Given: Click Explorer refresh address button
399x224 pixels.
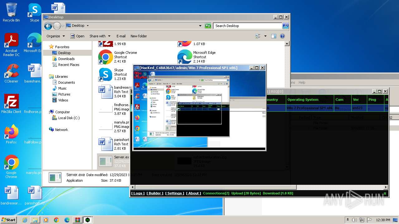Looking at the screenshot, I should (208, 26).
